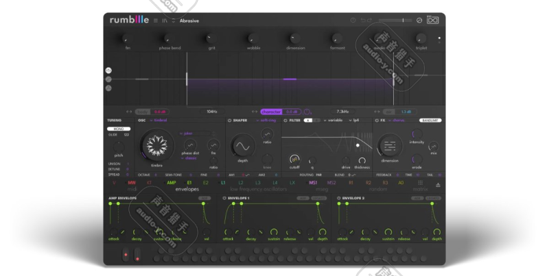Select the AMP envelope tab
This screenshot has width=549, height=276.
(171, 183)
